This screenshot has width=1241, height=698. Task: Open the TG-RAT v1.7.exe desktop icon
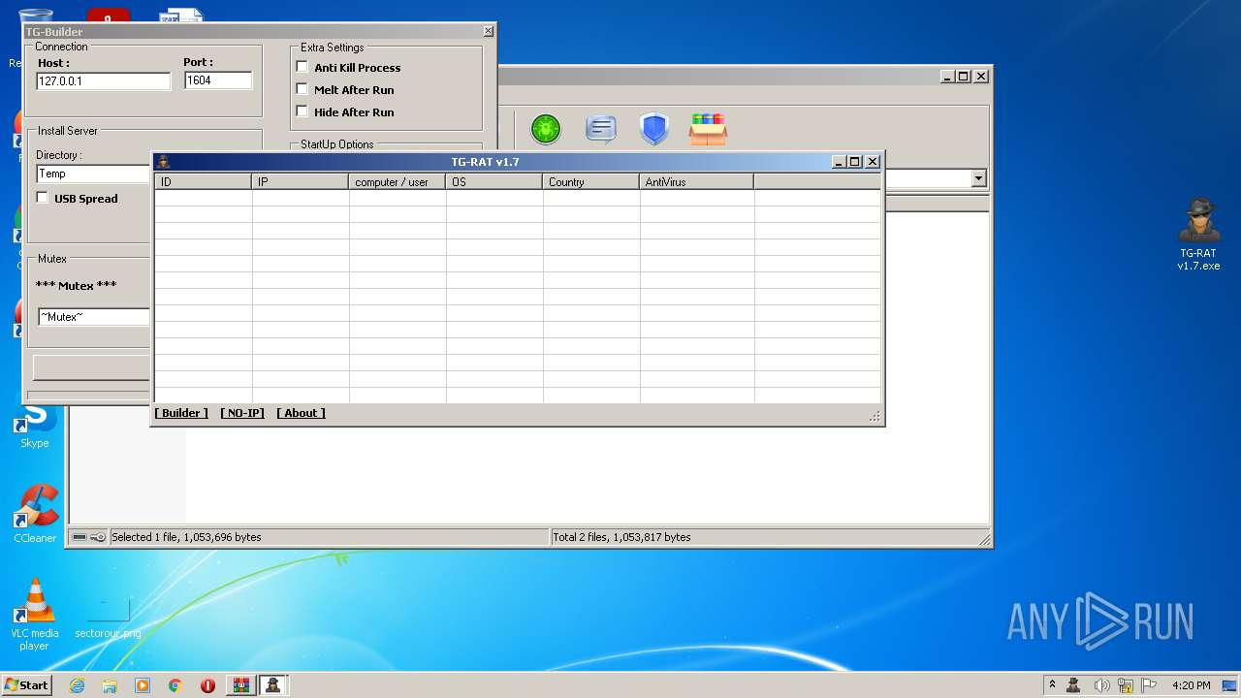[1198, 235]
